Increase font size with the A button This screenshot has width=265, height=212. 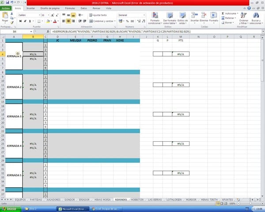(x=53, y=15)
